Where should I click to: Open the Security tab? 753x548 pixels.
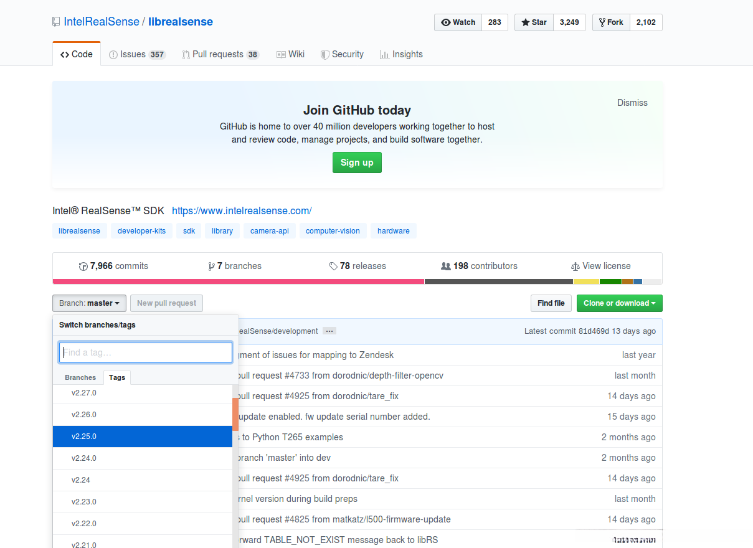[342, 54]
